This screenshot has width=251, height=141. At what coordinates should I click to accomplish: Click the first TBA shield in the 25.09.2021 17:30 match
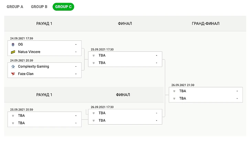(x=94, y=55)
